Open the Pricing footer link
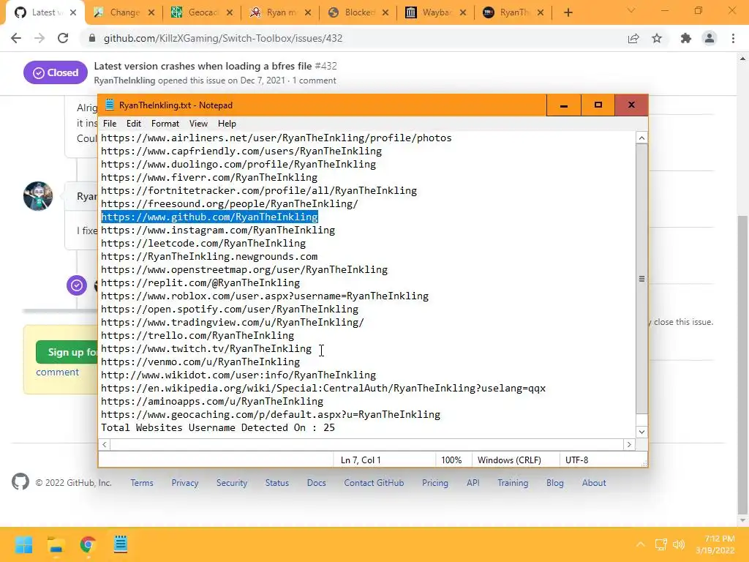This screenshot has height=562, width=749. point(435,483)
